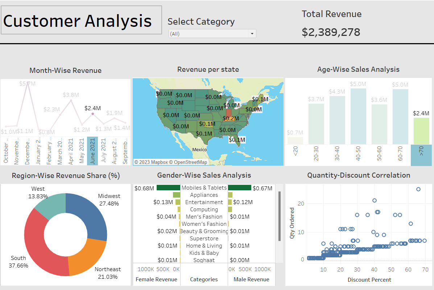Open the Select Category dropdown arrow
Screen dimensions: 434x290
coord(252,34)
